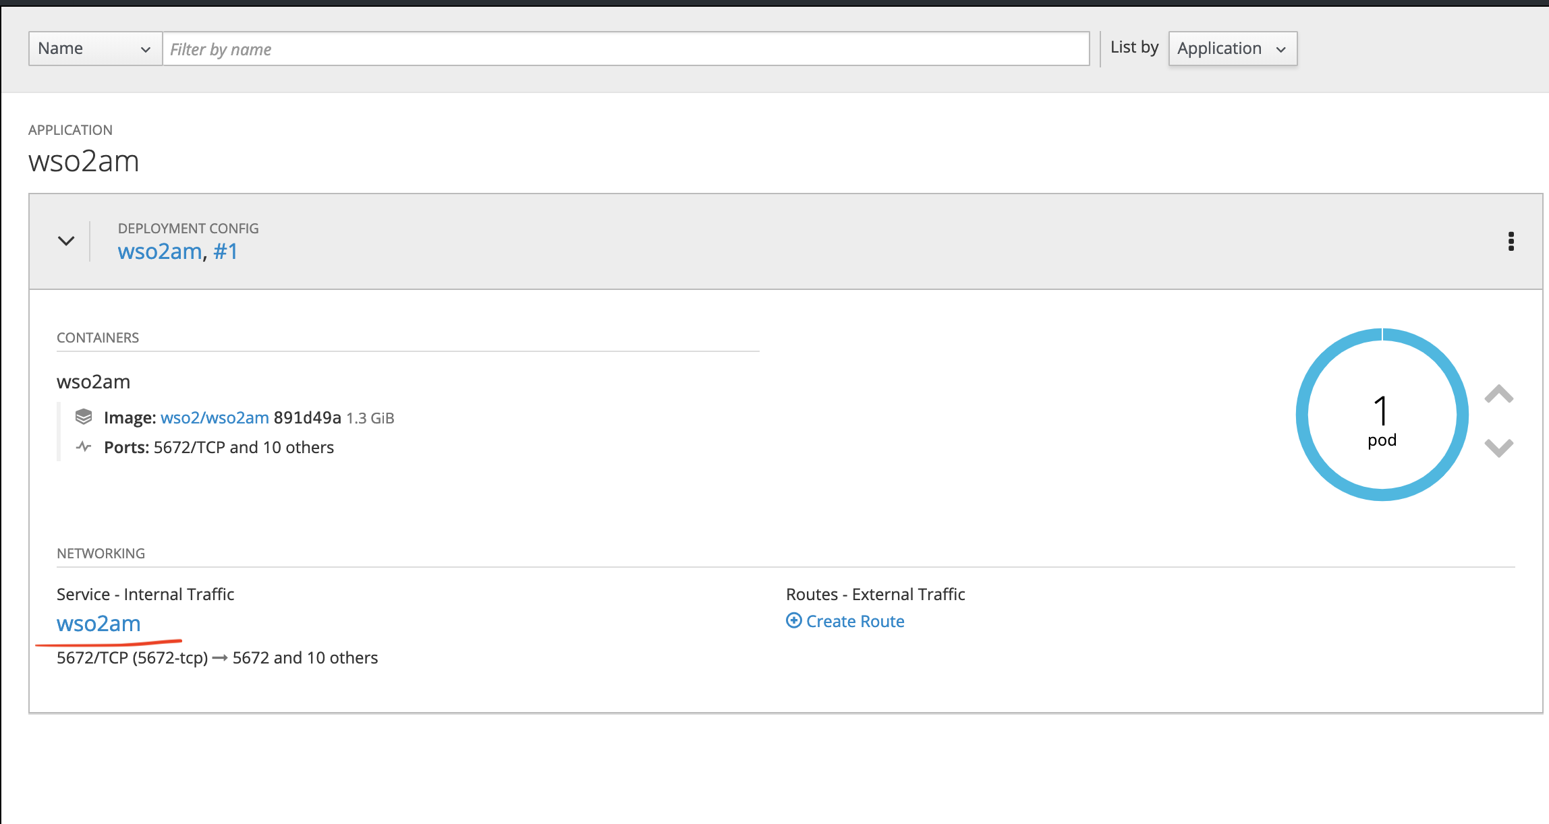Viewport: 1549px width, 824px height.
Task: Open the wso2am deployment config link
Action: 159,252
